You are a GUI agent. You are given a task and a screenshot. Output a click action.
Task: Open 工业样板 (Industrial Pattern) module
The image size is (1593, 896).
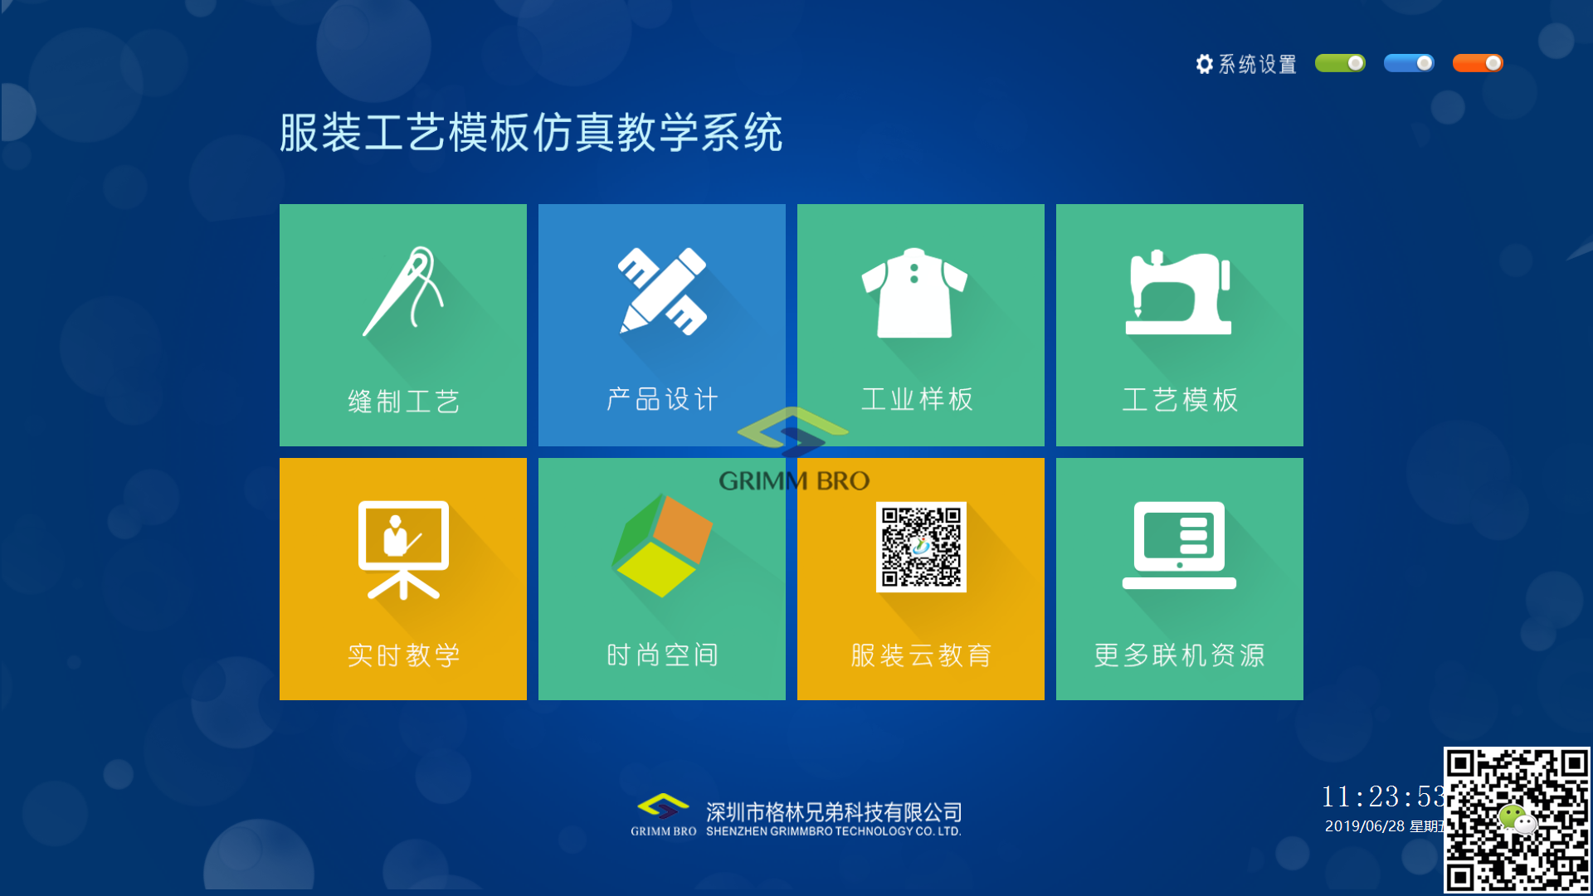(x=919, y=323)
